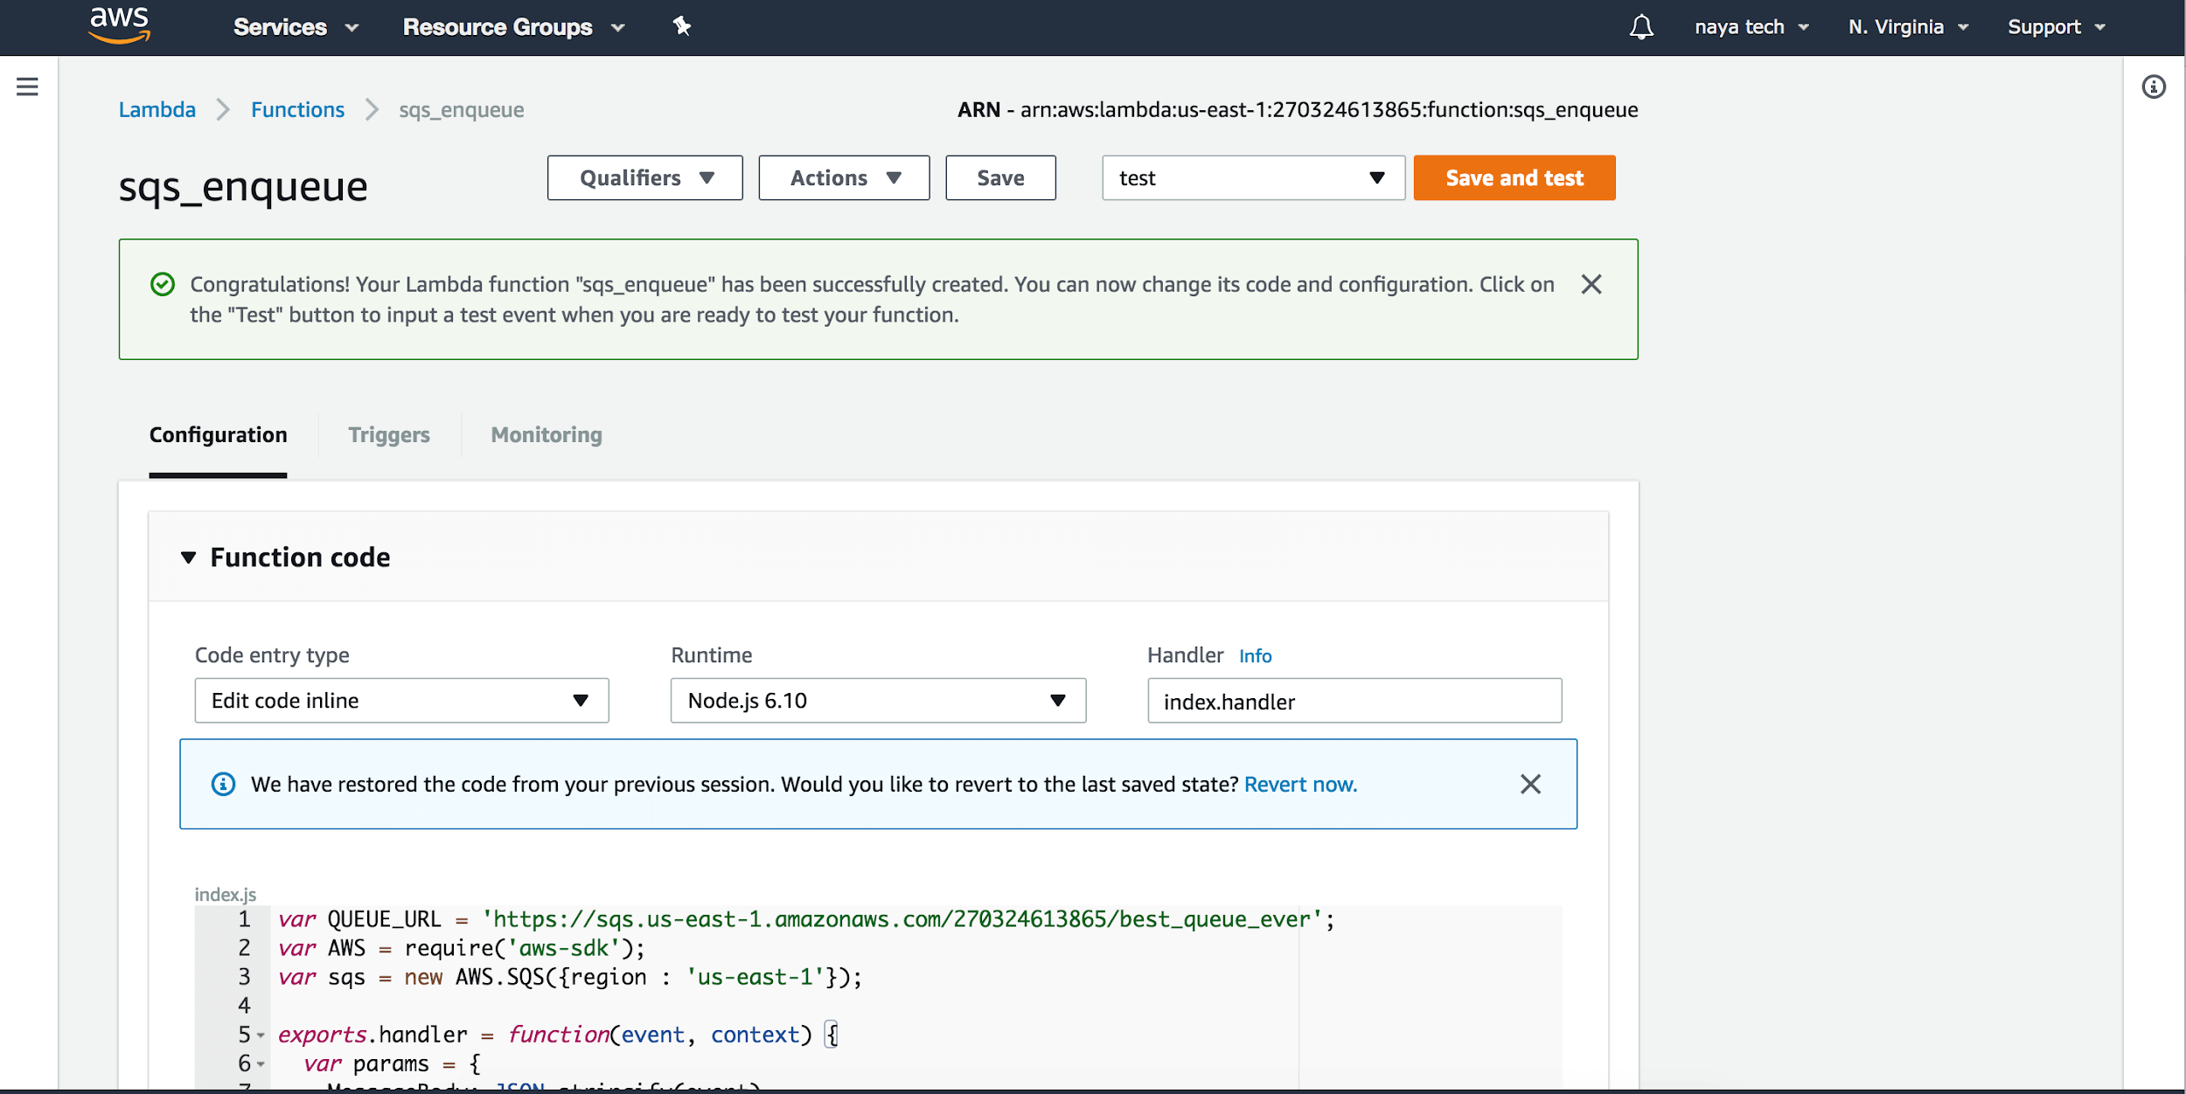Click the QUEUE_URL string on code line 1
Viewport: 2186px width, 1094px height.
click(x=902, y=919)
